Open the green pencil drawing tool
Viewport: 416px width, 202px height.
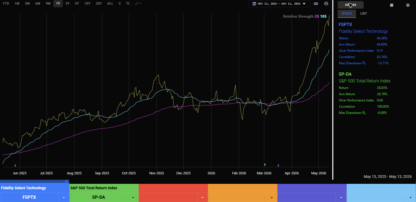tap(137, 4)
